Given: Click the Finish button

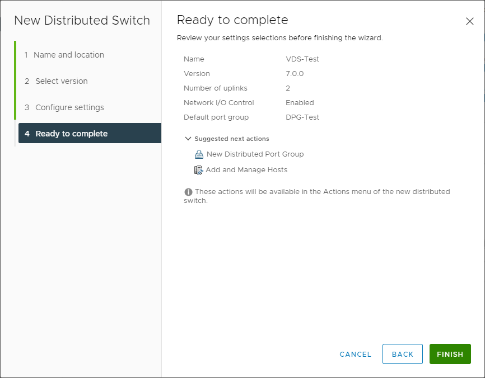Looking at the screenshot, I should click(x=450, y=354).
